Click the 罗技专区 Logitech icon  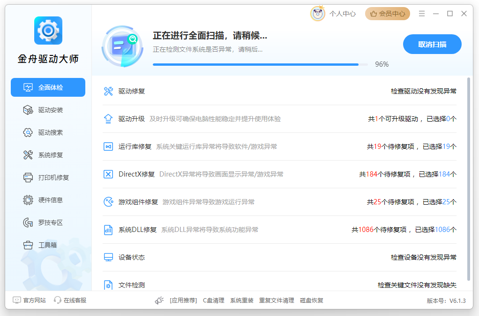click(x=28, y=223)
